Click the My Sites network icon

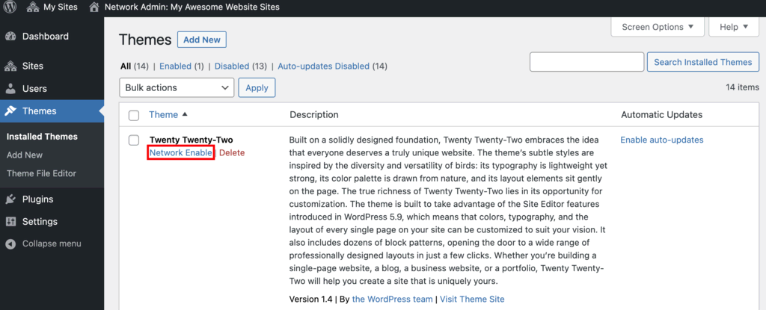[33, 7]
